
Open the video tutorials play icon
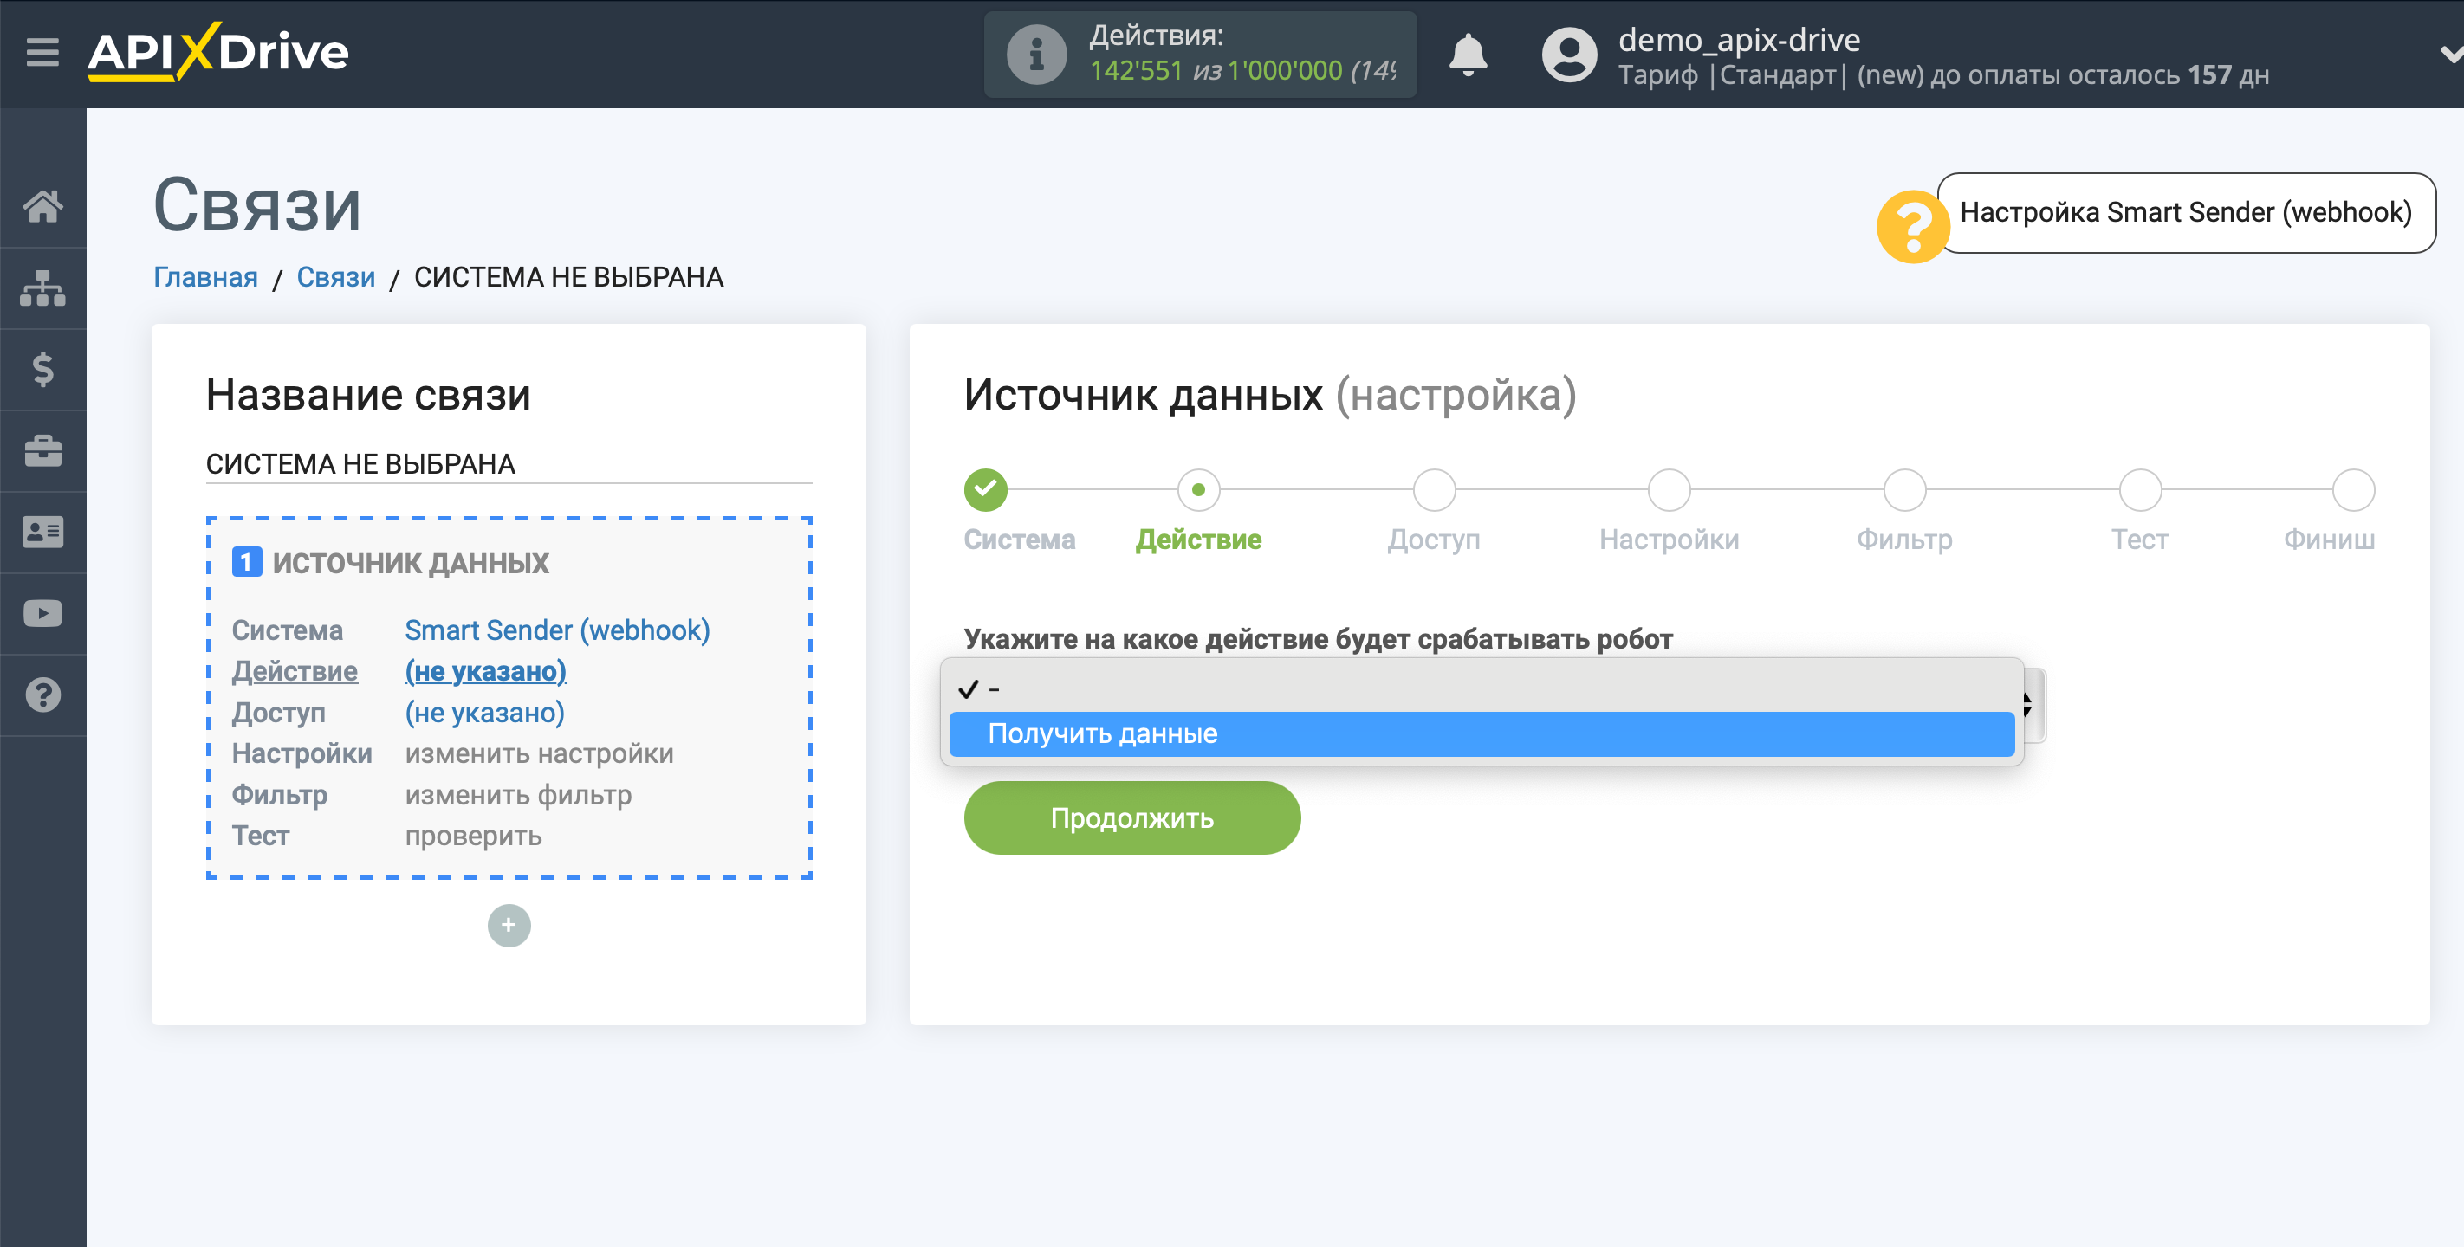click(x=43, y=613)
